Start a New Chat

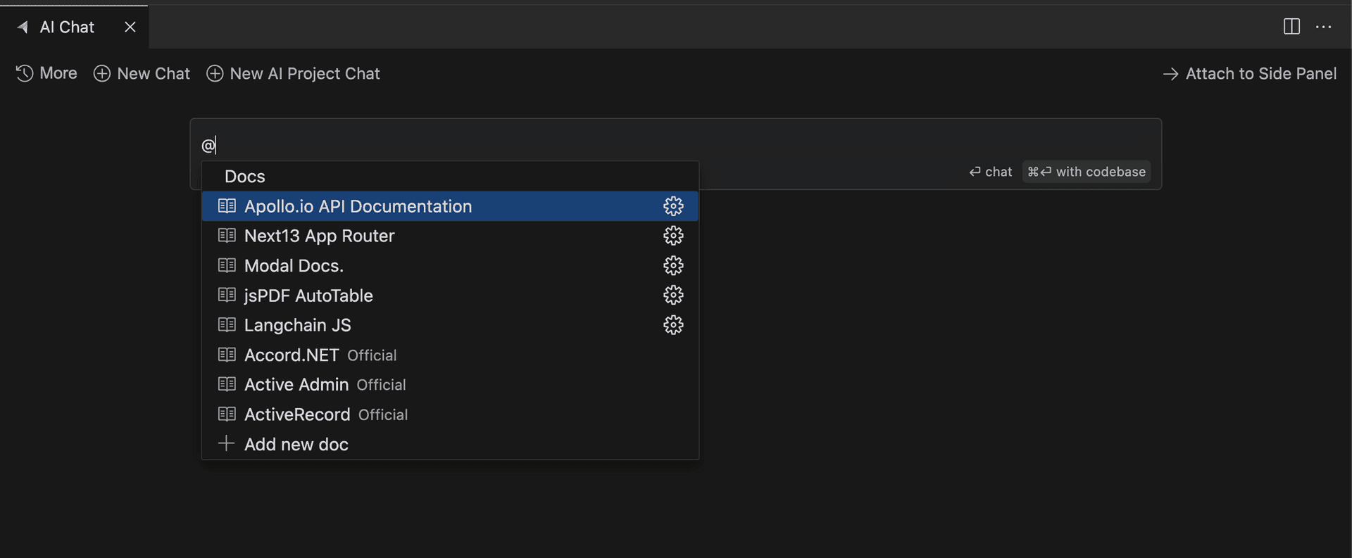click(x=142, y=74)
